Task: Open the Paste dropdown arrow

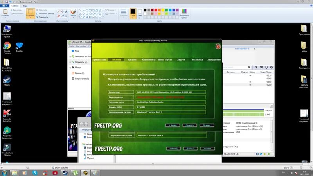Action: (x=5, y=18)
